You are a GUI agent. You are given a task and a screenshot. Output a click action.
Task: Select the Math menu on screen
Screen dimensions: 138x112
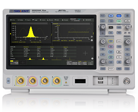57,20
